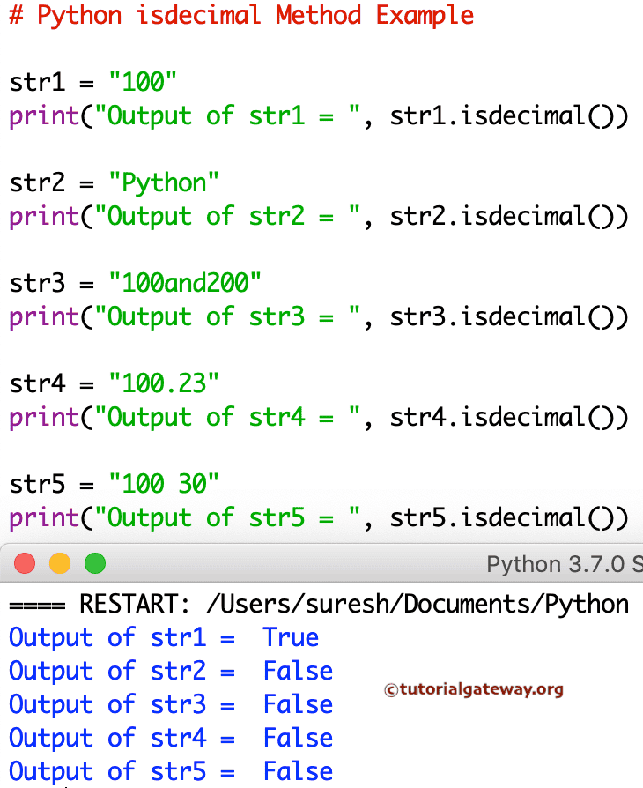Click the print line calling str4.isdecimal()
The image size is (643, 788).
[319, 418]
